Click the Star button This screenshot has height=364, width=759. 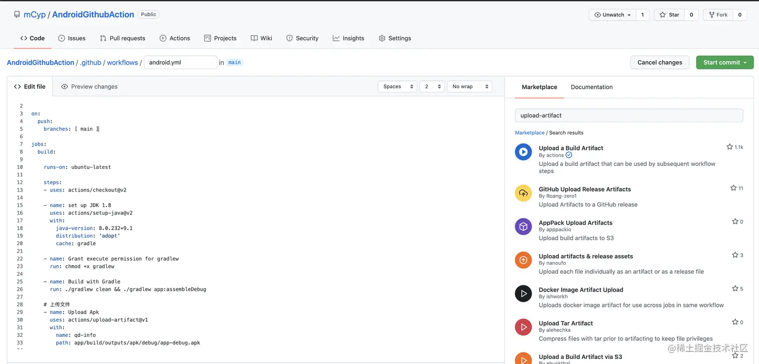(669, 15)
